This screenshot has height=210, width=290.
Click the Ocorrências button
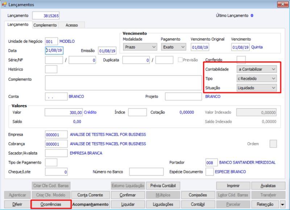point(51,204)
